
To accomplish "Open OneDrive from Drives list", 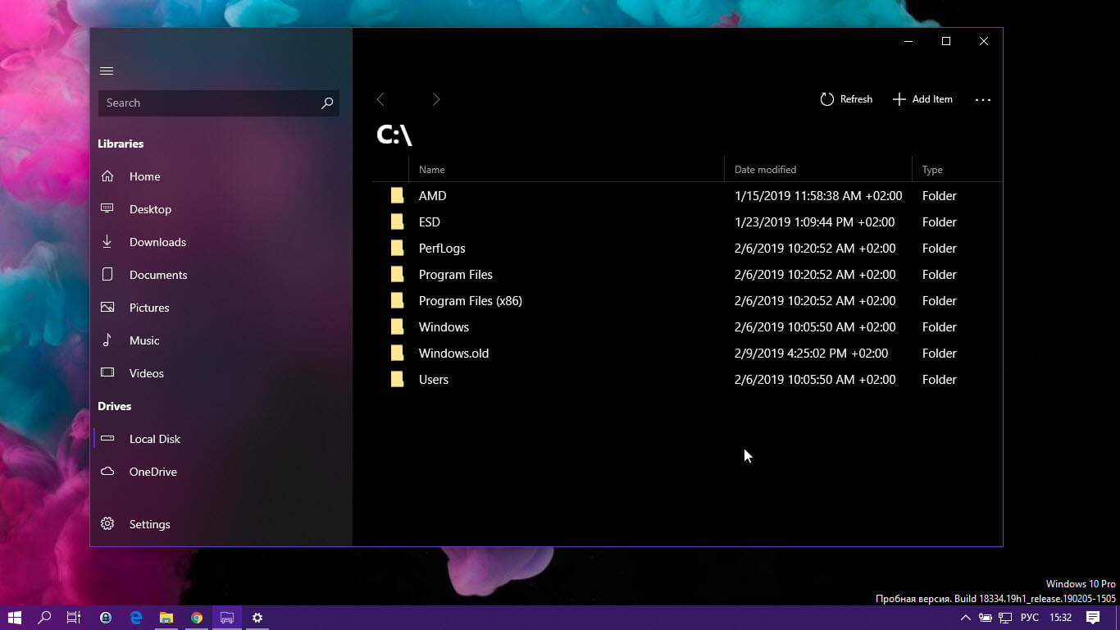I will coord(153,472).
